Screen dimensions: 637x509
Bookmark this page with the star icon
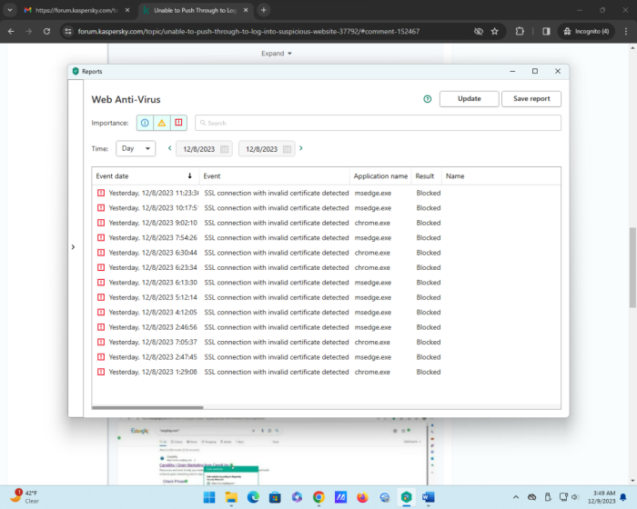pos(494,31)
